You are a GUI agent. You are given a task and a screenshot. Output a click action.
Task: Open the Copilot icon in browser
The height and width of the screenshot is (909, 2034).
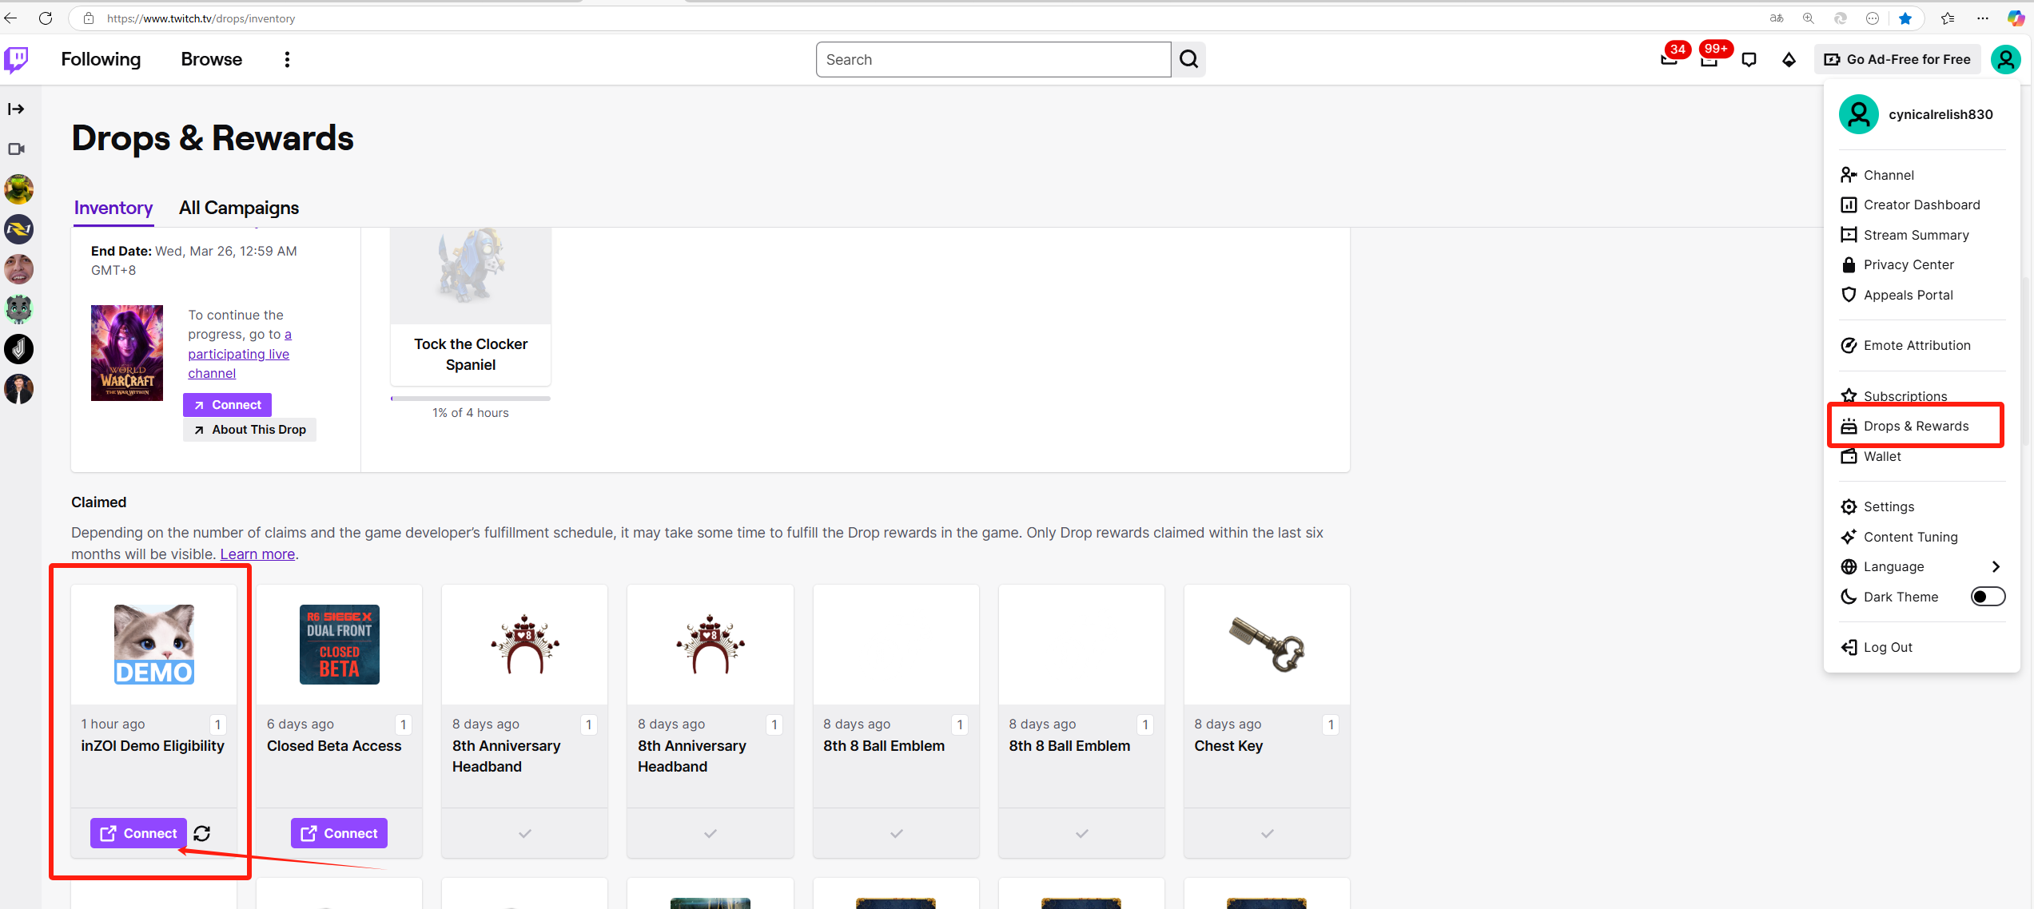click(2016, 18)
